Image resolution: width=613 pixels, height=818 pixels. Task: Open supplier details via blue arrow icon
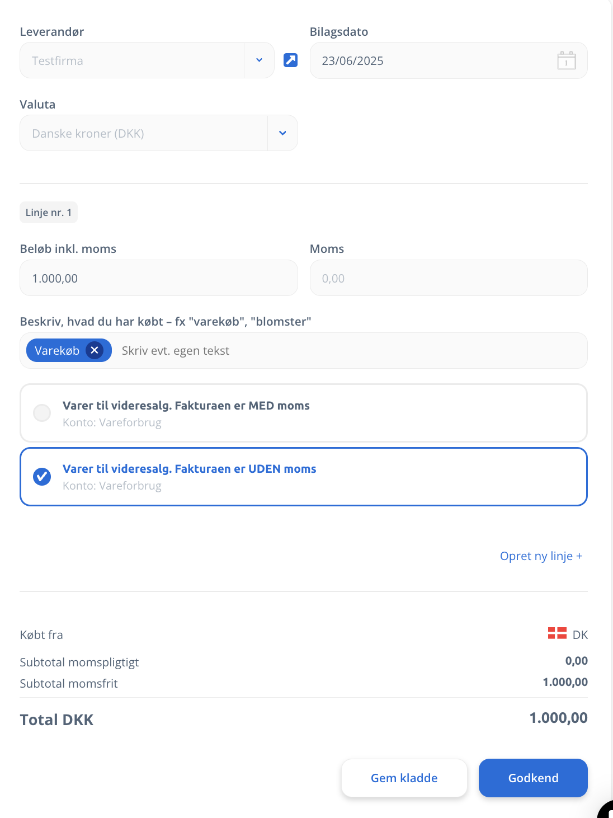[290, 60]
